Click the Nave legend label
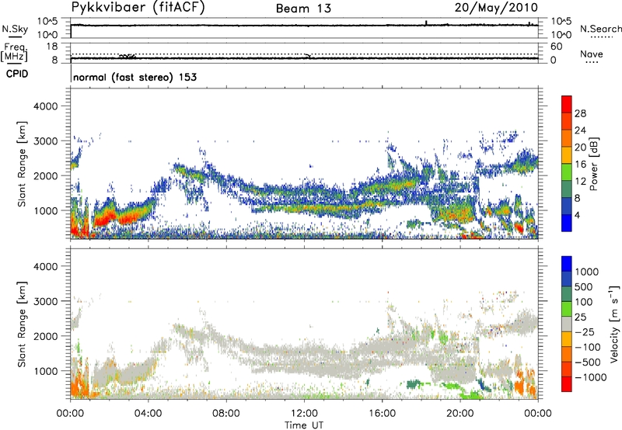Viewport: 622px width, 430px height. (x=592, y=54)
